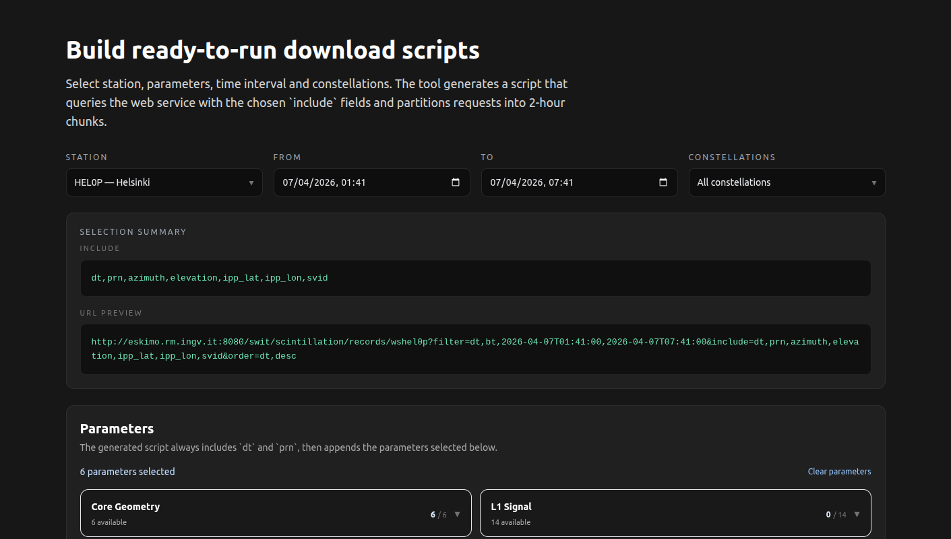Screen dimensions: 951x539
Task: Expand the Core Geometry parameter group
Action: (x=276, y=513)
